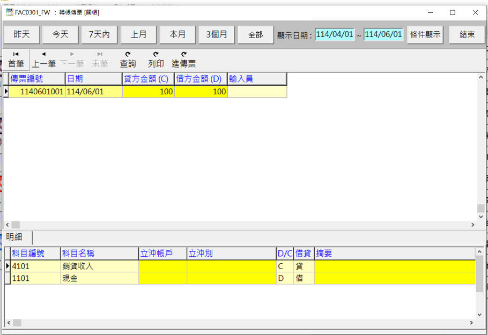Edit the end date field 114/06/01

coord(383,34)
